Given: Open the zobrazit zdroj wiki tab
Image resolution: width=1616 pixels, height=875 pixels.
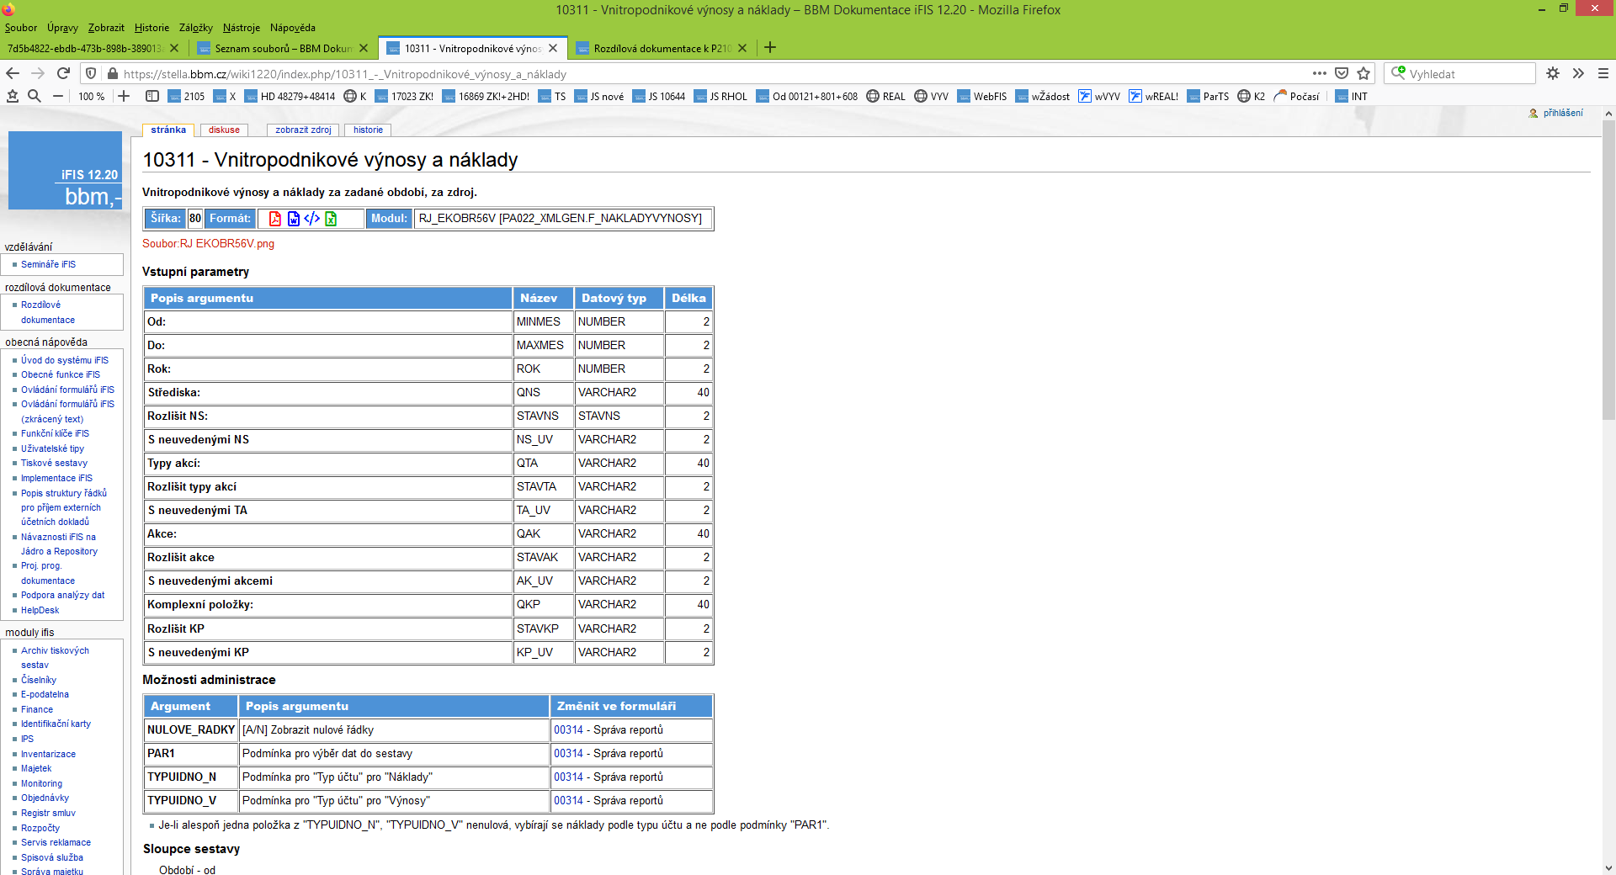Looking at the screenshot, I should pos(303,130).
